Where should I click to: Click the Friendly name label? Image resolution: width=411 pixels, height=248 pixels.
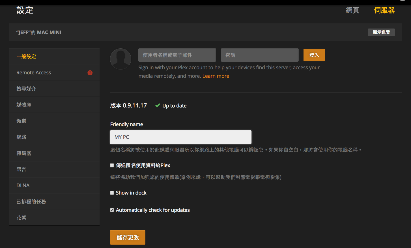click(x=126, y=124)
